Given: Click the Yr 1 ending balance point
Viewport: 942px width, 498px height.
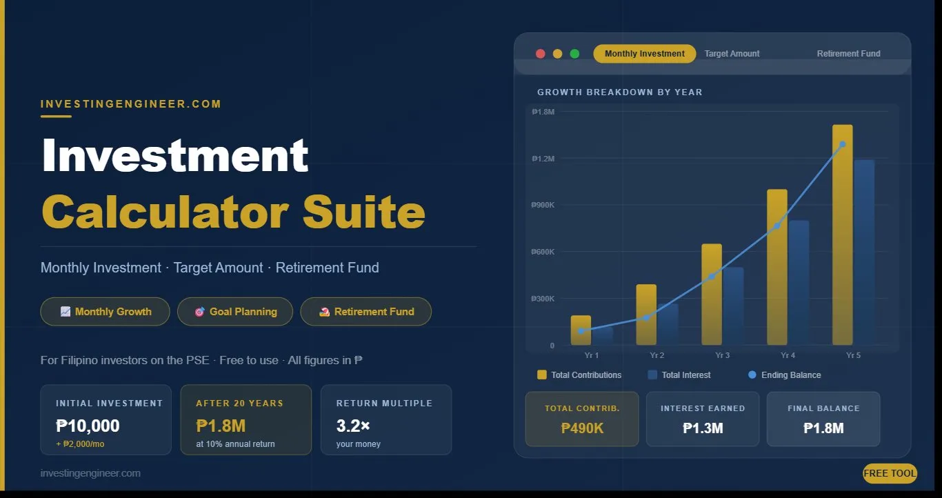Looking at the screenshot, I should point(581,331).
